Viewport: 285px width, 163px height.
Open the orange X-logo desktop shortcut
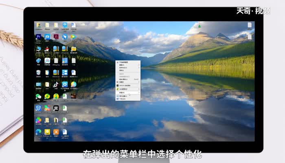click(56, 132)
